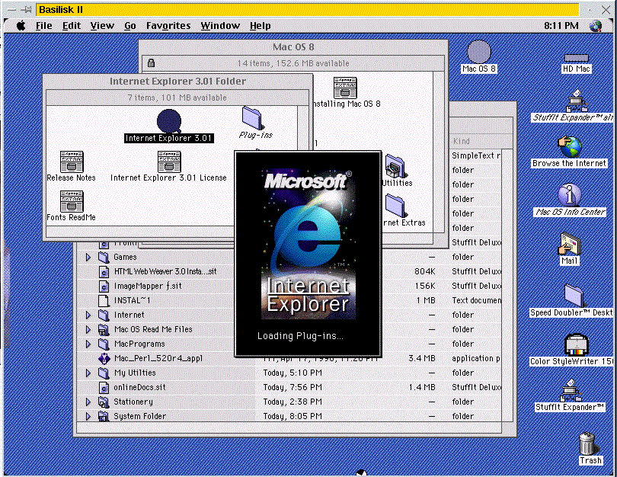The image size is (617, 477).
Task: Select the Browse the Internet desktop icon
Action: click(569, 147)
